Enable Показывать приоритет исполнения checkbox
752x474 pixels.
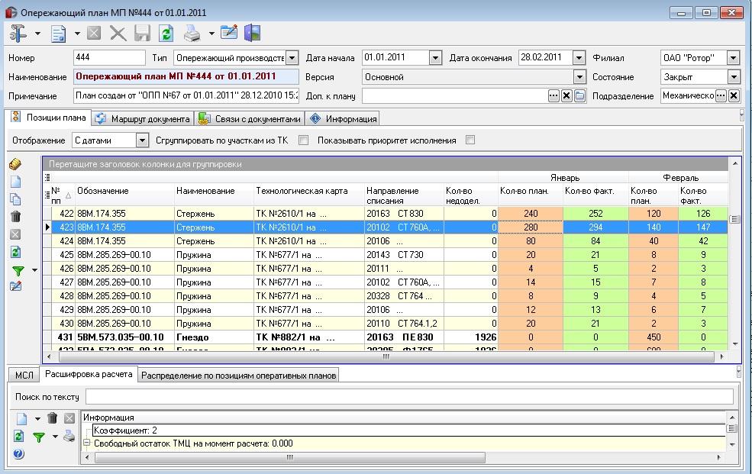pos(470,140)
